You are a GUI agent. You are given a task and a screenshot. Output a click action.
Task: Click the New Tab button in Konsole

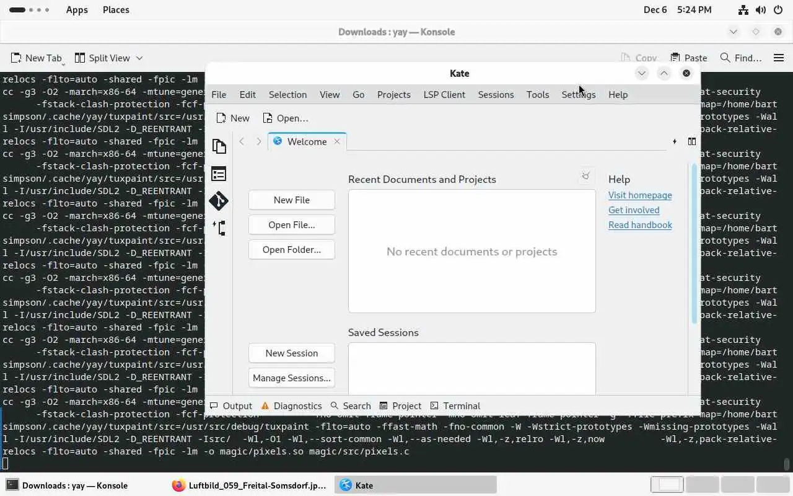[36, 58]
